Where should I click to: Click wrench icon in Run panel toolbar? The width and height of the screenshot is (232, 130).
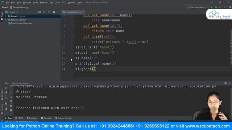[6, 92]
